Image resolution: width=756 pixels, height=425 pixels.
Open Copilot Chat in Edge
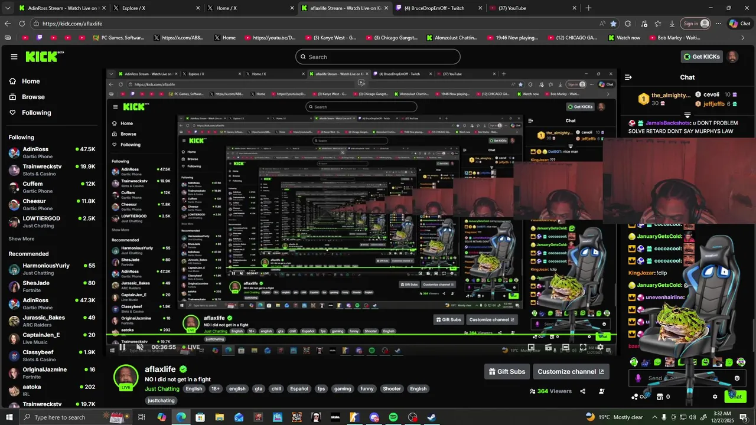click(739, 24)
